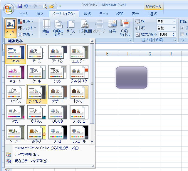Apply the アース theme
Screen dimensions: 188x171
pyautogui.click(x=36, y=54)
